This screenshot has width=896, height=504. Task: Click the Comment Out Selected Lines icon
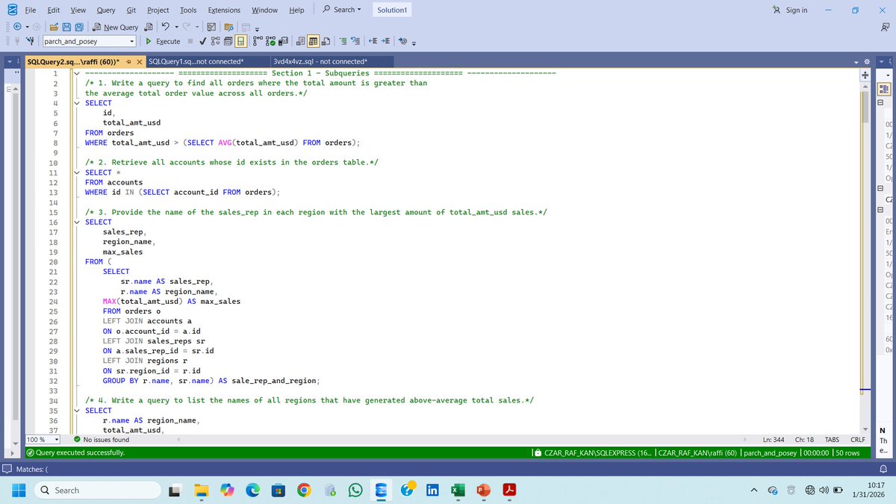tap(343, 42)
